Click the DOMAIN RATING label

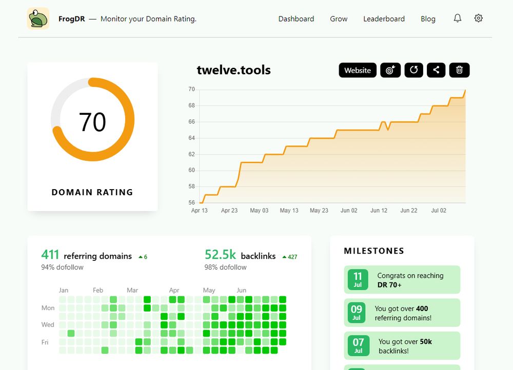[92, 192]
